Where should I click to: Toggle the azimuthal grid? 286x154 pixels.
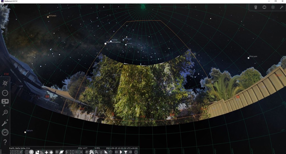pyautogui.click(x=31, y=152)
